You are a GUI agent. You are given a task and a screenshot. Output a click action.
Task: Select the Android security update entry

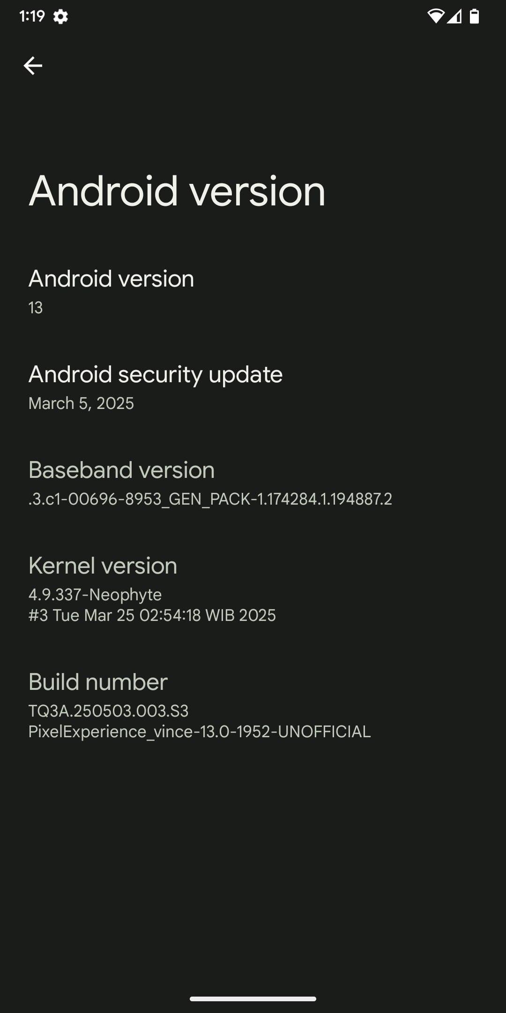[x=253, y=387]
